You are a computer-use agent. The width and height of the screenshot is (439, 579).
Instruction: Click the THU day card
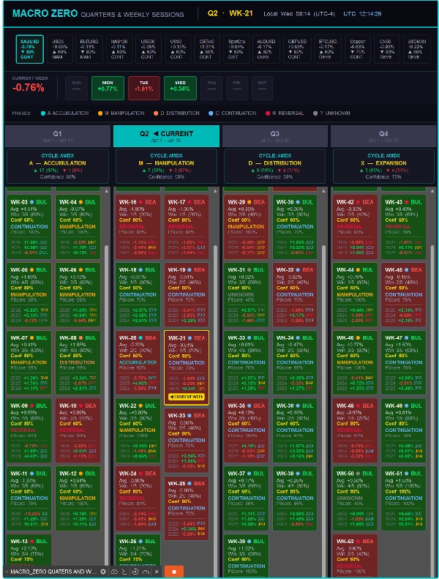[211, 88]
